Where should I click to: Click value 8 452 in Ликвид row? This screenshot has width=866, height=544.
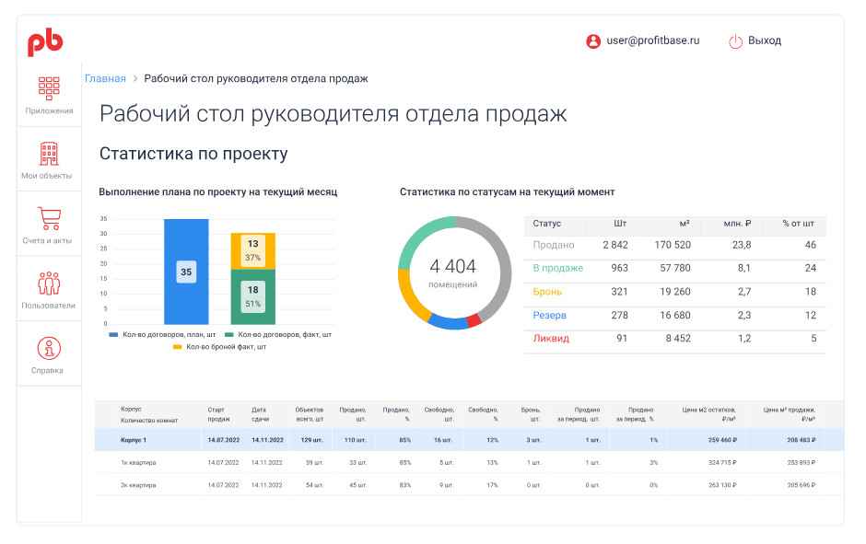pyautogui.click(x=678, y=338)
